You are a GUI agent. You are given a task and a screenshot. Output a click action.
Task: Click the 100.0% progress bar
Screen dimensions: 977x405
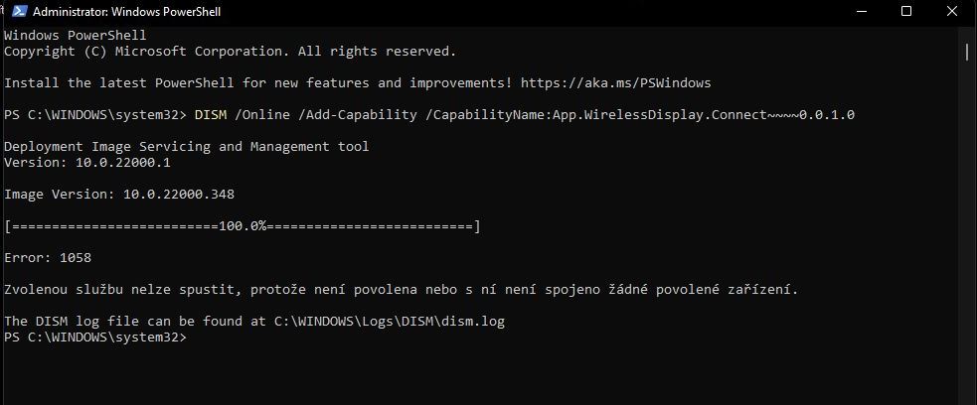[x=243, y=226]
